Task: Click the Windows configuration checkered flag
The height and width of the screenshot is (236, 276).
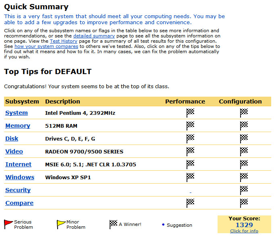Action: pyautogui.click(x=244, y=177)
